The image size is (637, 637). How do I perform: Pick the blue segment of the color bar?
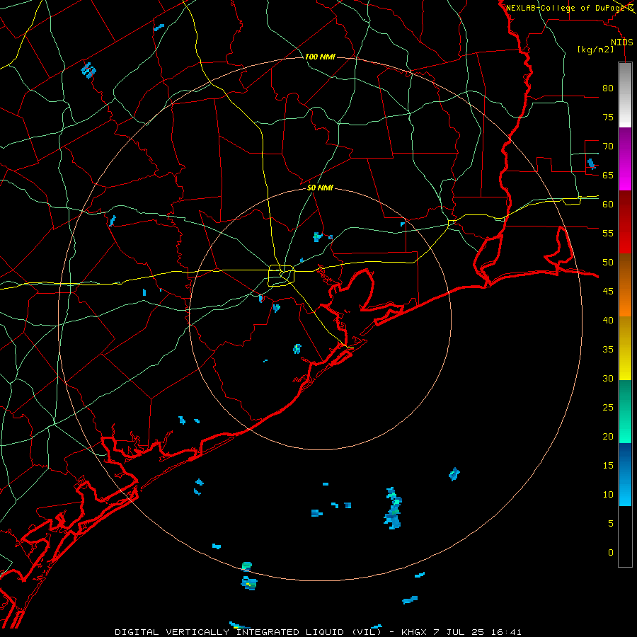point(625,474)
